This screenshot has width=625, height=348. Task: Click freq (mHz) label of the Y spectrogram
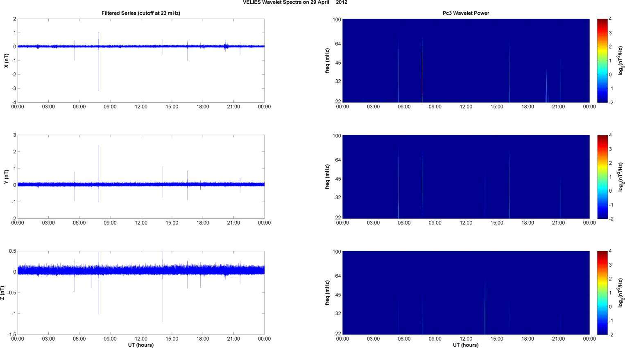[x=327, y=177]
